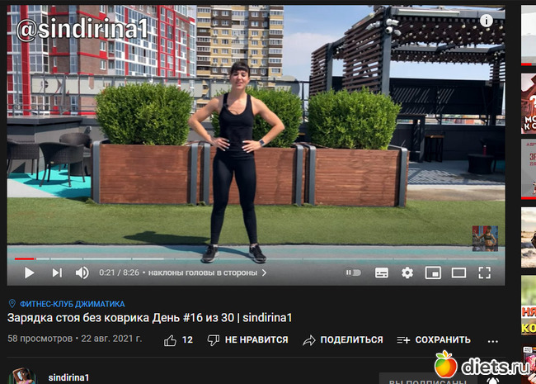Toggle subtitles closed captions button

click(382, 273)
